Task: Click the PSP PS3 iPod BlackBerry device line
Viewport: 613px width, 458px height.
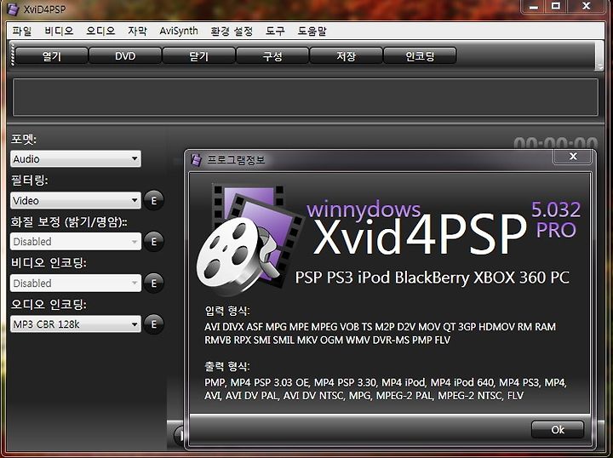Action: pyautogui.click(x=432, y=278)
